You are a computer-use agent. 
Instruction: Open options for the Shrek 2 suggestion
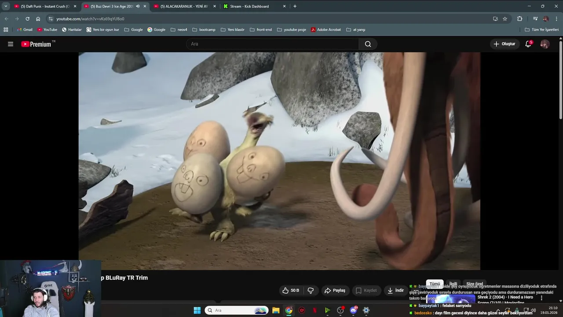541,298
